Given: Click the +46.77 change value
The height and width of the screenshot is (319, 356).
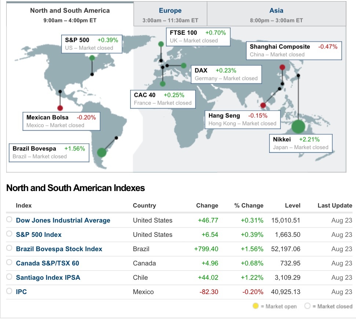Looking at the screenshot, I should pos(208,220).
